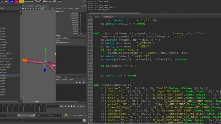Screen dimensions: 221x124
Task: Open the Channel Box Edit menu
Action: click(x=65, y=9)
